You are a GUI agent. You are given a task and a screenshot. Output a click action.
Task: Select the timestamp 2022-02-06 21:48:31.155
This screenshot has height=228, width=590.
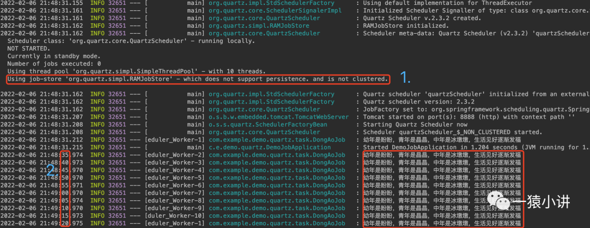coord(42,3)
